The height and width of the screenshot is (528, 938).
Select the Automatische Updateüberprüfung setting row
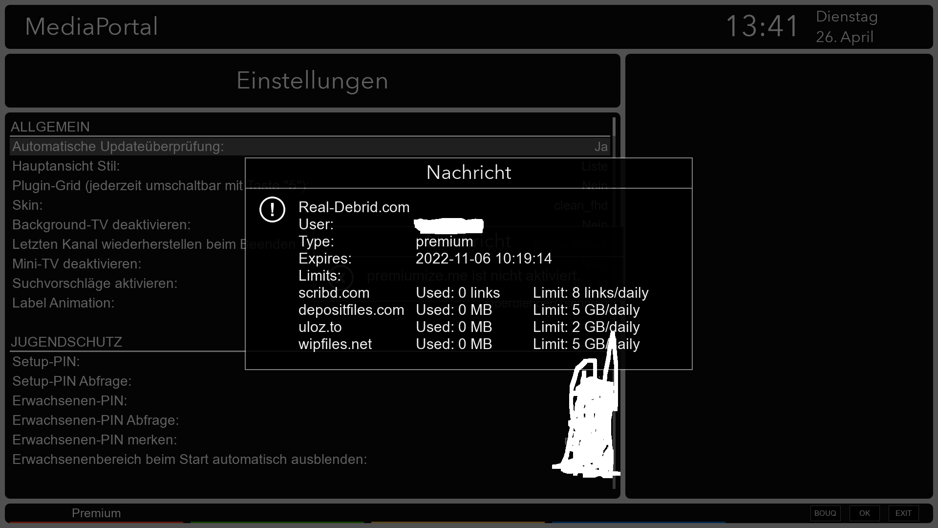click(310, 147)
